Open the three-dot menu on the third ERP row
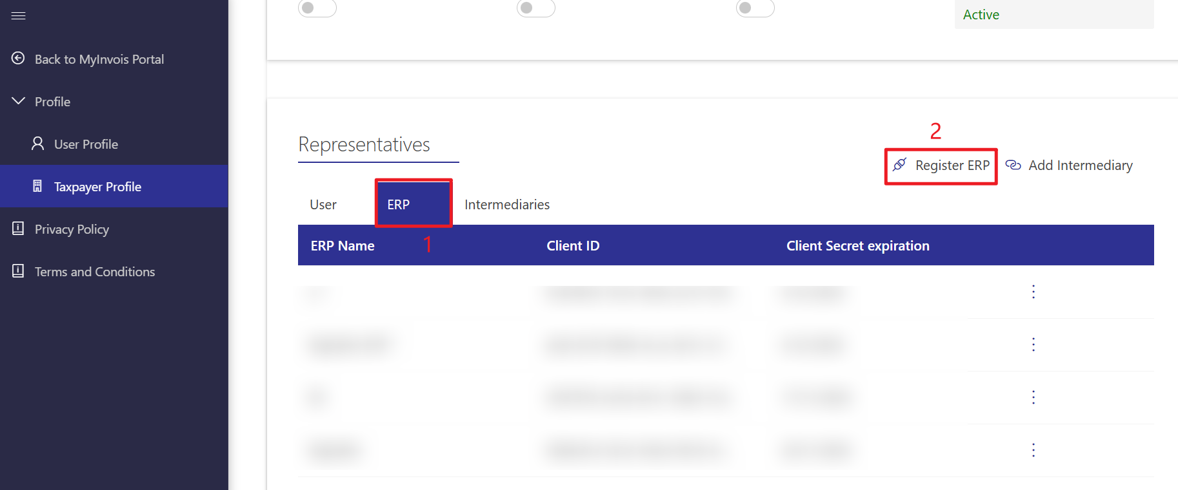The image size is (1178, 490). pos(1033,397)
